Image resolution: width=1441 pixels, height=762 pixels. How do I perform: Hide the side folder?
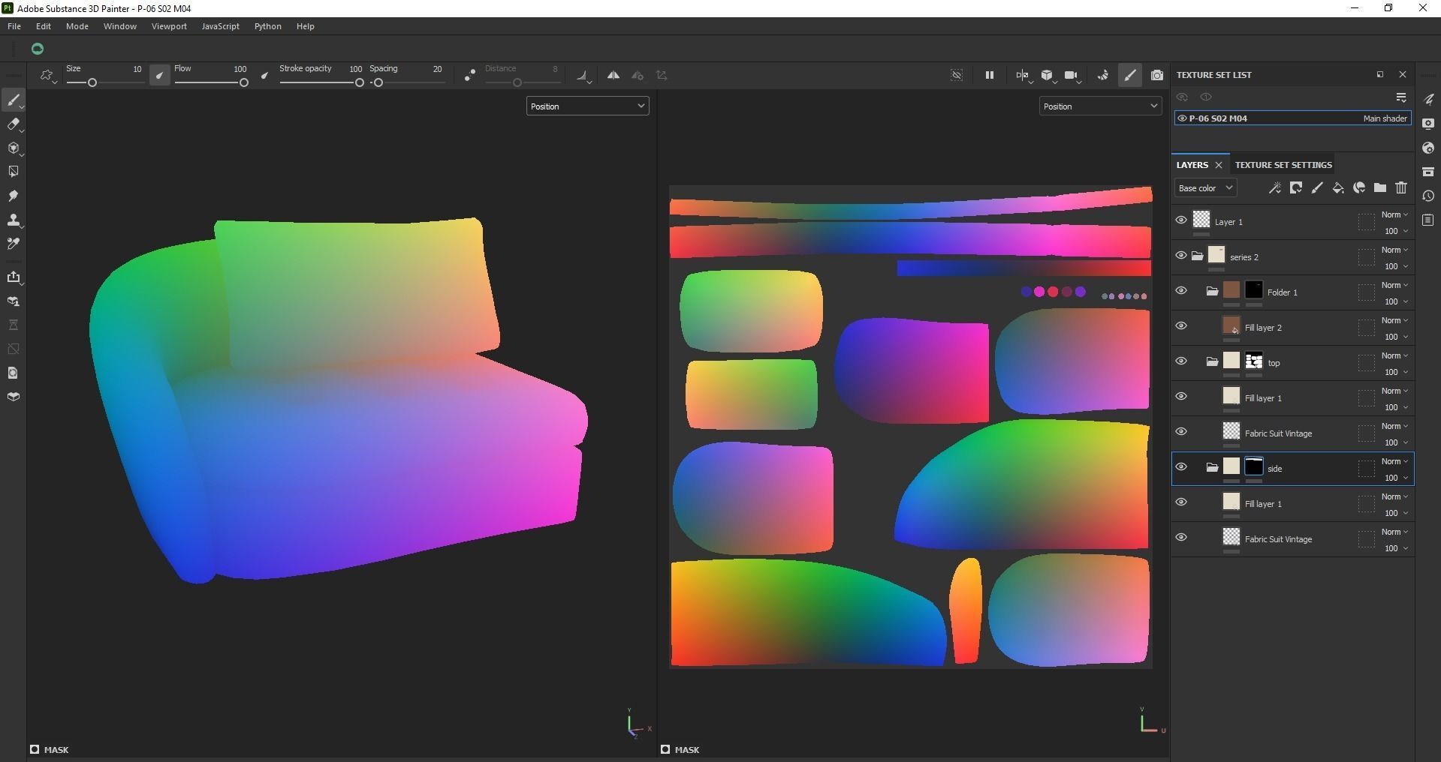coord(1181,467)
